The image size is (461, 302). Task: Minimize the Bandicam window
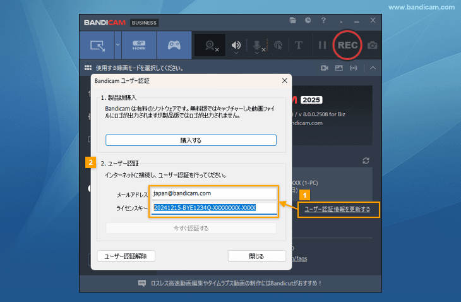[357, 21]
